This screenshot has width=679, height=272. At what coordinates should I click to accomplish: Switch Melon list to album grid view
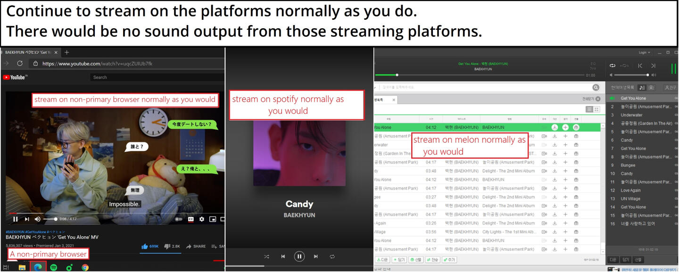tap(596, 109)
